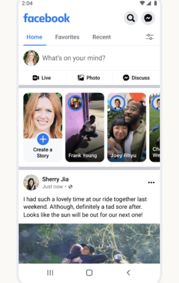Open the Messenger icon in header
Viewport: 179px width, 283px height.
click(148, 18)
